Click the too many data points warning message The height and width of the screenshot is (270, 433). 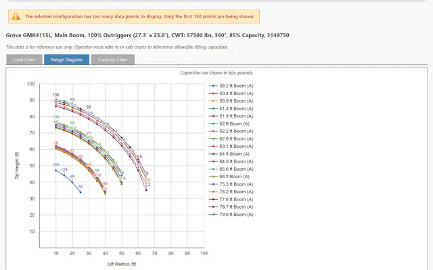pyautogui.click(x=140, y=16)
